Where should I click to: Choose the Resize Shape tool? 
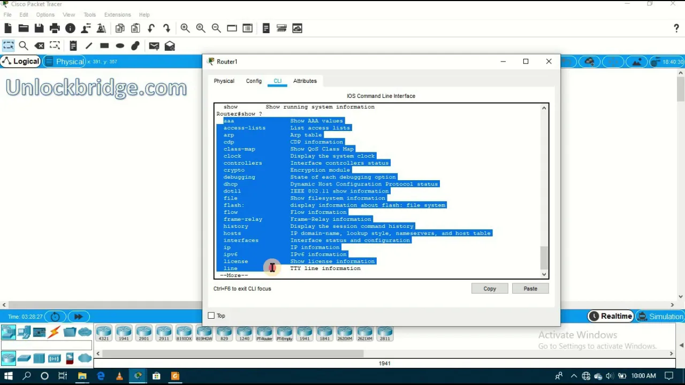[x=55, y=46]
